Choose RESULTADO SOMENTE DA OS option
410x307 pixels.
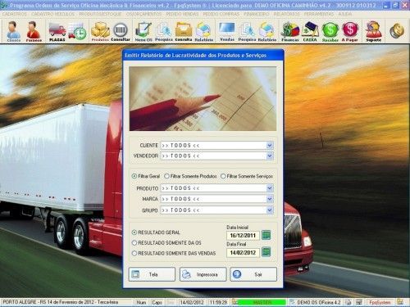pos(166,242)
